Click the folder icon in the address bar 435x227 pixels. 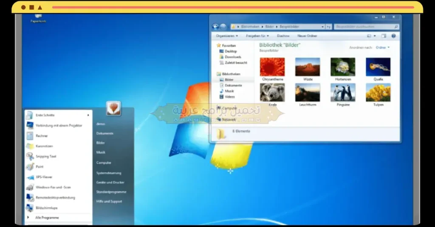(234, 27)
